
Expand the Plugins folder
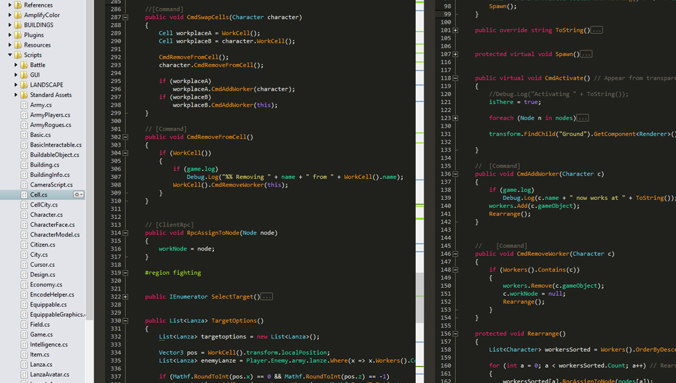point(10,35)
